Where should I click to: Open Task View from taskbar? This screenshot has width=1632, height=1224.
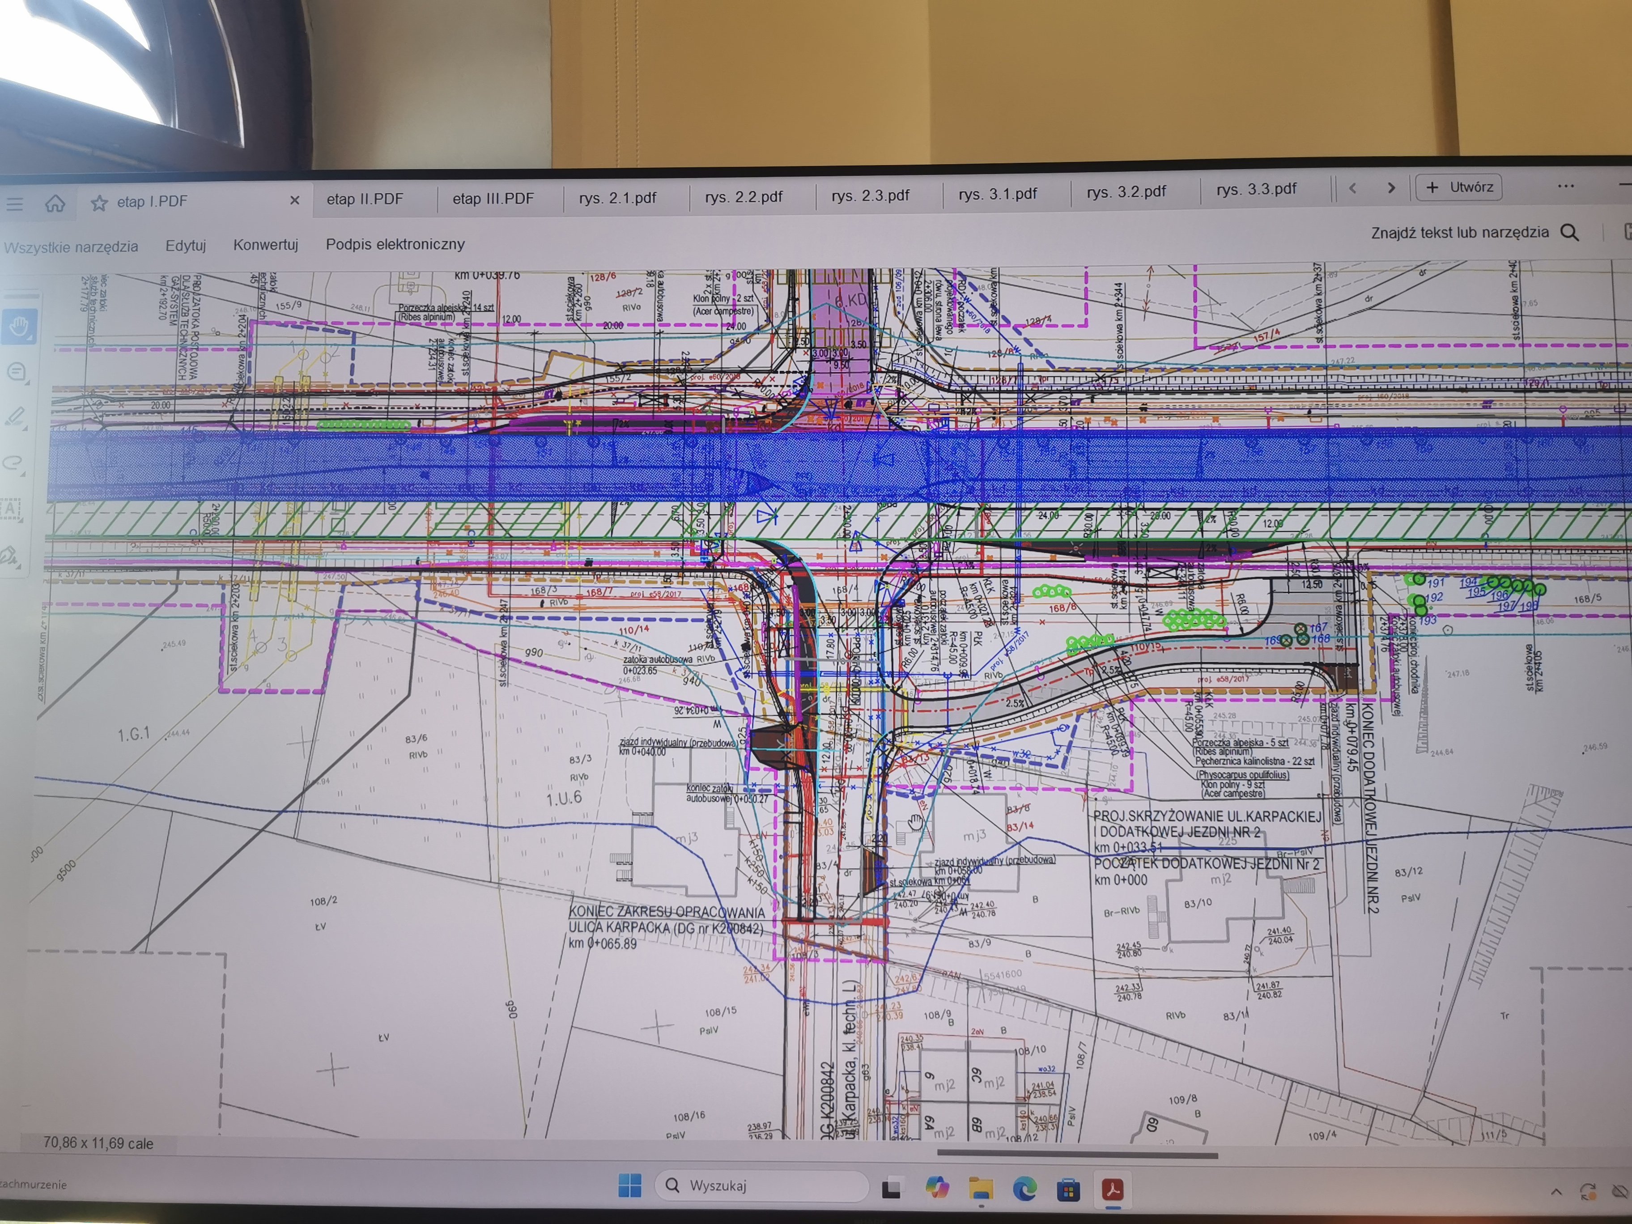click(x=891, y=1189)
